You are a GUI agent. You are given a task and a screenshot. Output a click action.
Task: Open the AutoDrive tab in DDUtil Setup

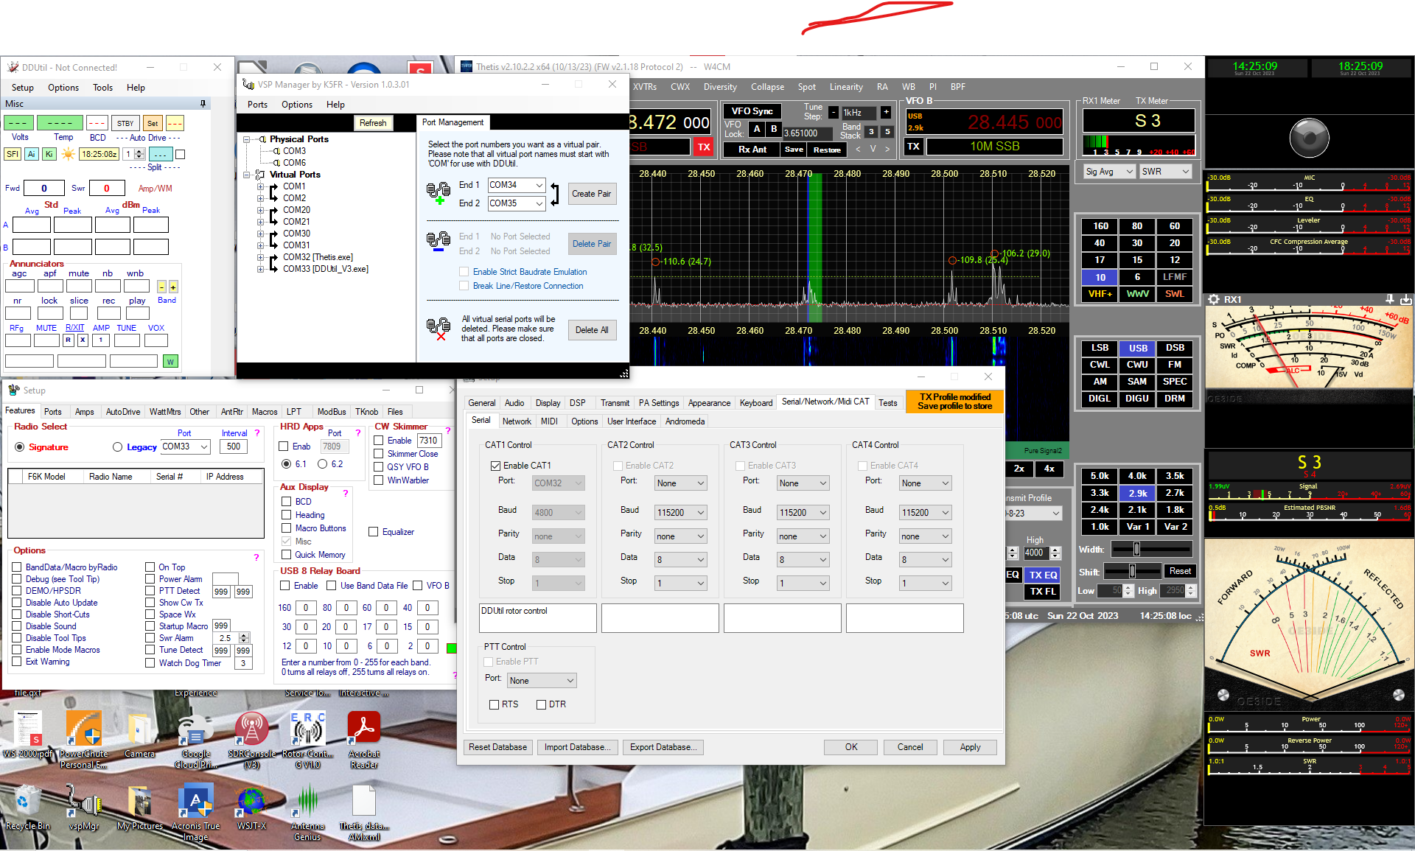123,412
